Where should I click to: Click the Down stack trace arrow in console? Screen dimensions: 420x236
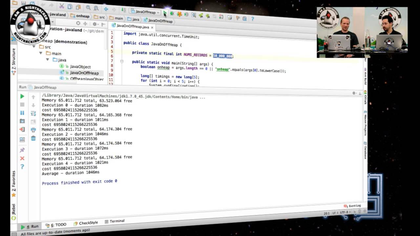point(33,105)
